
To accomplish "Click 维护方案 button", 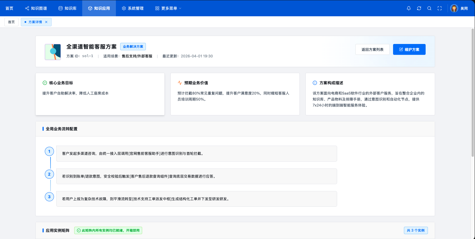I will coord(409,49).
